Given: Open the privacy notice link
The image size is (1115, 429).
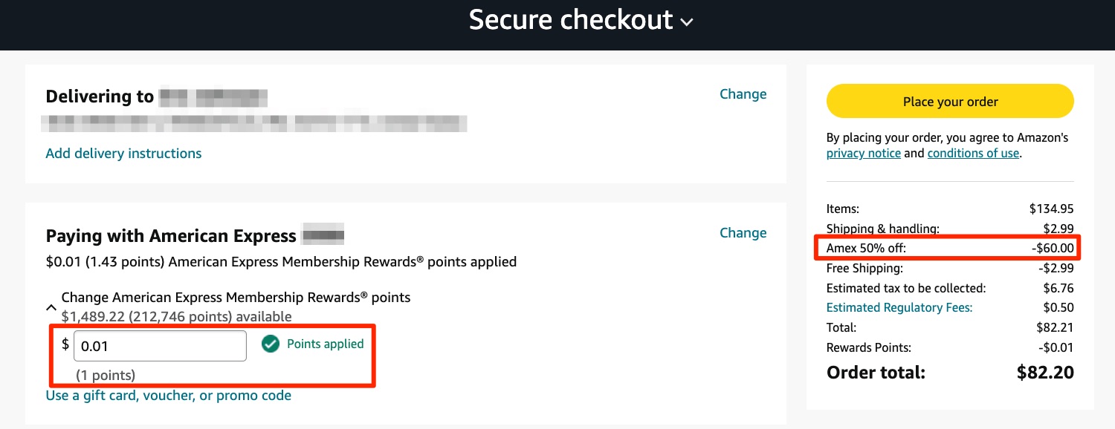Looking at the screenshot, I should pos(863,153).
